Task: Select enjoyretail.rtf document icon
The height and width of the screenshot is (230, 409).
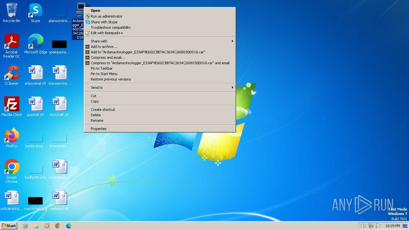Action: click(x=35, y=75)
